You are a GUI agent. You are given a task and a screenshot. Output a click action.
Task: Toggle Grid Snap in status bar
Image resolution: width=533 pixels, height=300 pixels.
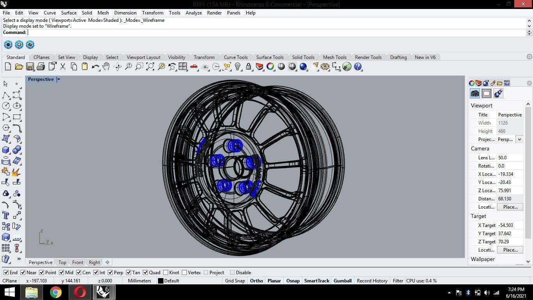(235, 281)
